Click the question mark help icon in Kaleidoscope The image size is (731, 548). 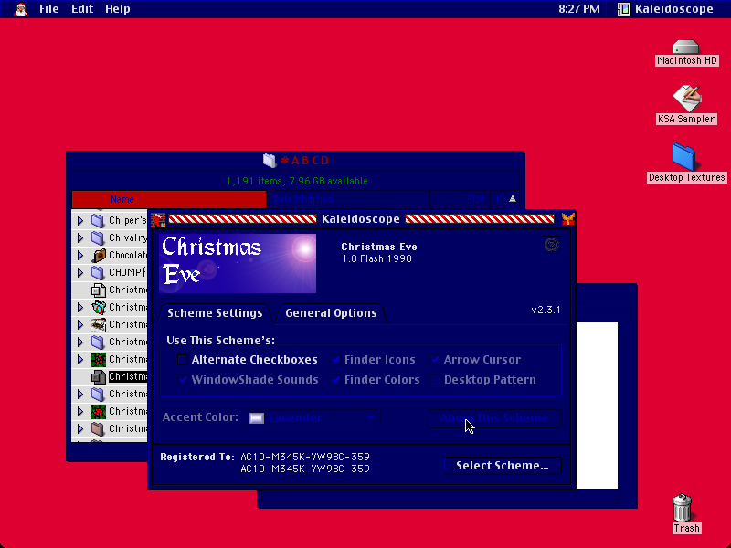[x=551, y=245]
